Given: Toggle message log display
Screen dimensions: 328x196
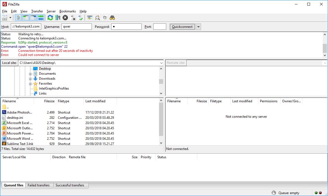Looking at the screenshot, I should click(19, 18).
